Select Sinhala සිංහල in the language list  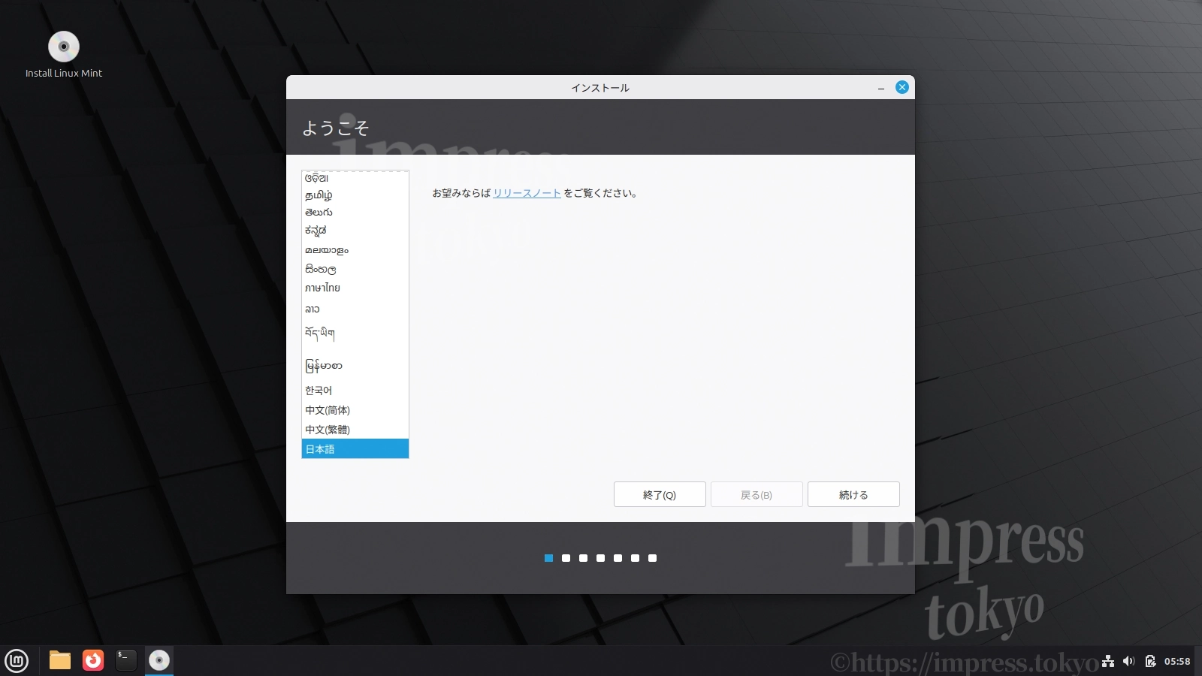pos(355,269)
